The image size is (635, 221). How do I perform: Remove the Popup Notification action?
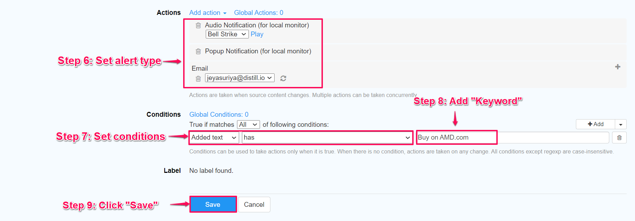[198, 51]
